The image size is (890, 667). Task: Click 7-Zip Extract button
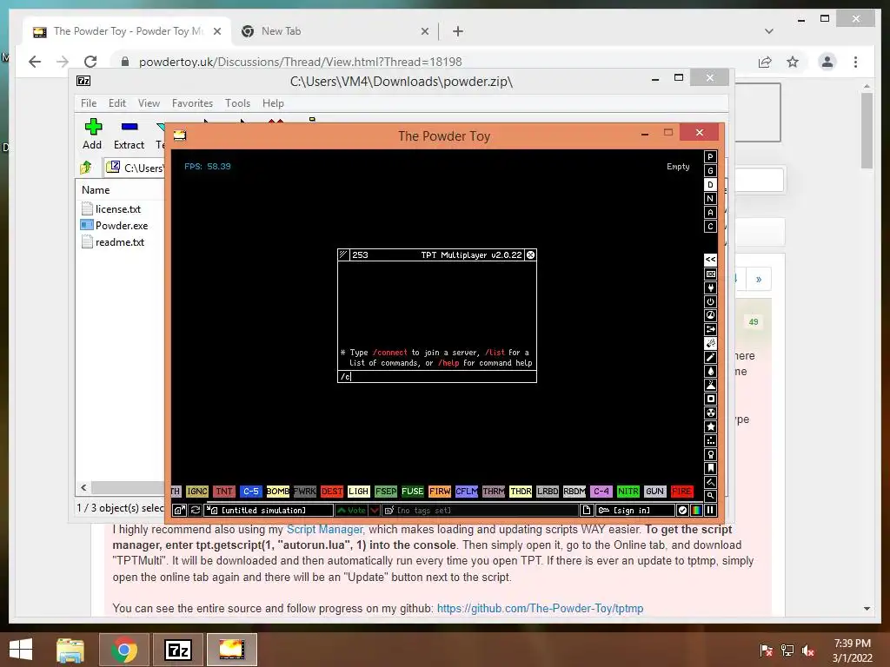129,134
